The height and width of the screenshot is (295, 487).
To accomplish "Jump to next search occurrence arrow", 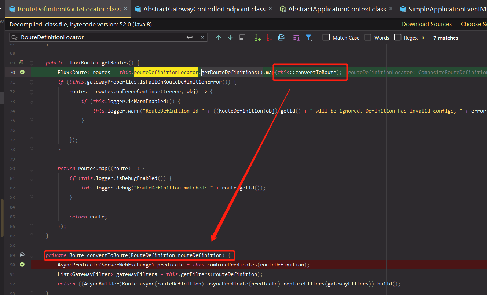I will click(230, 37).
